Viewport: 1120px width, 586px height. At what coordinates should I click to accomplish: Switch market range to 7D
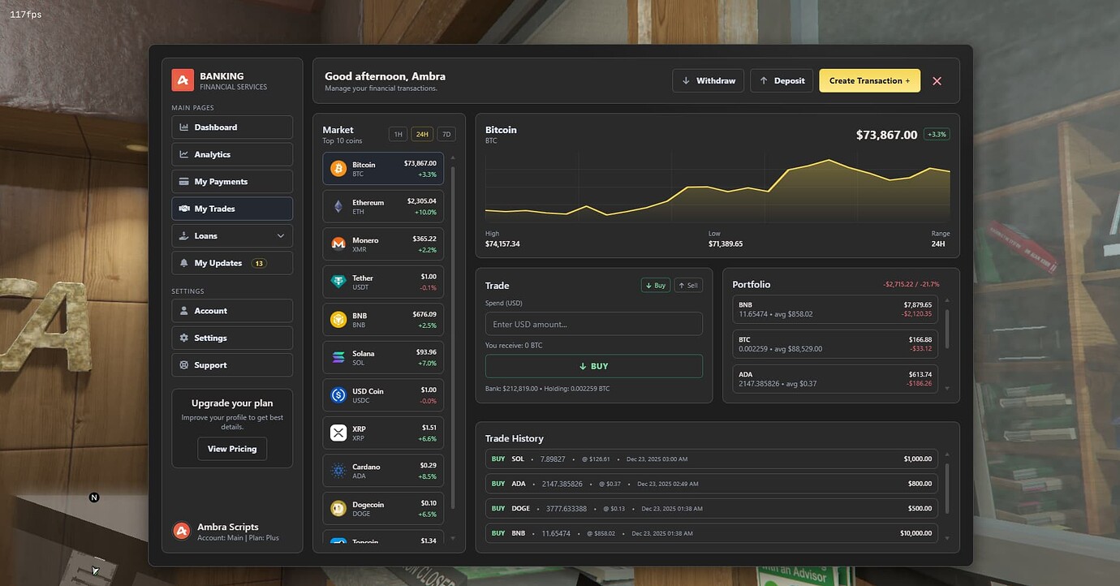446,135
